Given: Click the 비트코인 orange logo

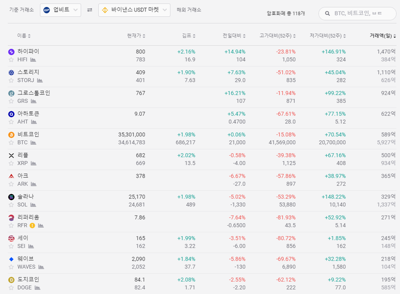Looking at the screenshot, I should 11,135.
